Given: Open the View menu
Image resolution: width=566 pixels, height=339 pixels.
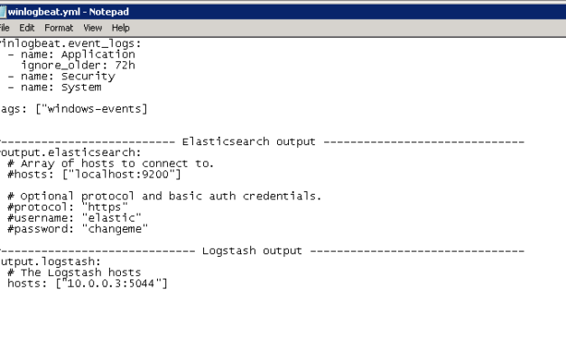Looking at the screenshot, I should pyautogui.click(x=93, y=28).
